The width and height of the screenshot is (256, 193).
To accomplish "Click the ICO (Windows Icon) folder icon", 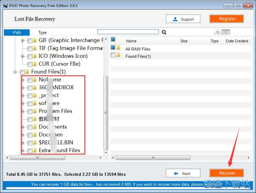I will click(x=35, y=56).
